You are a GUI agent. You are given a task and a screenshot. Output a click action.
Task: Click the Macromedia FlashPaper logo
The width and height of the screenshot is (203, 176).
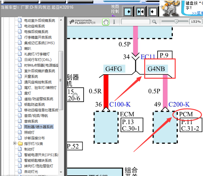pyautogui.click(x=82, y=22)
